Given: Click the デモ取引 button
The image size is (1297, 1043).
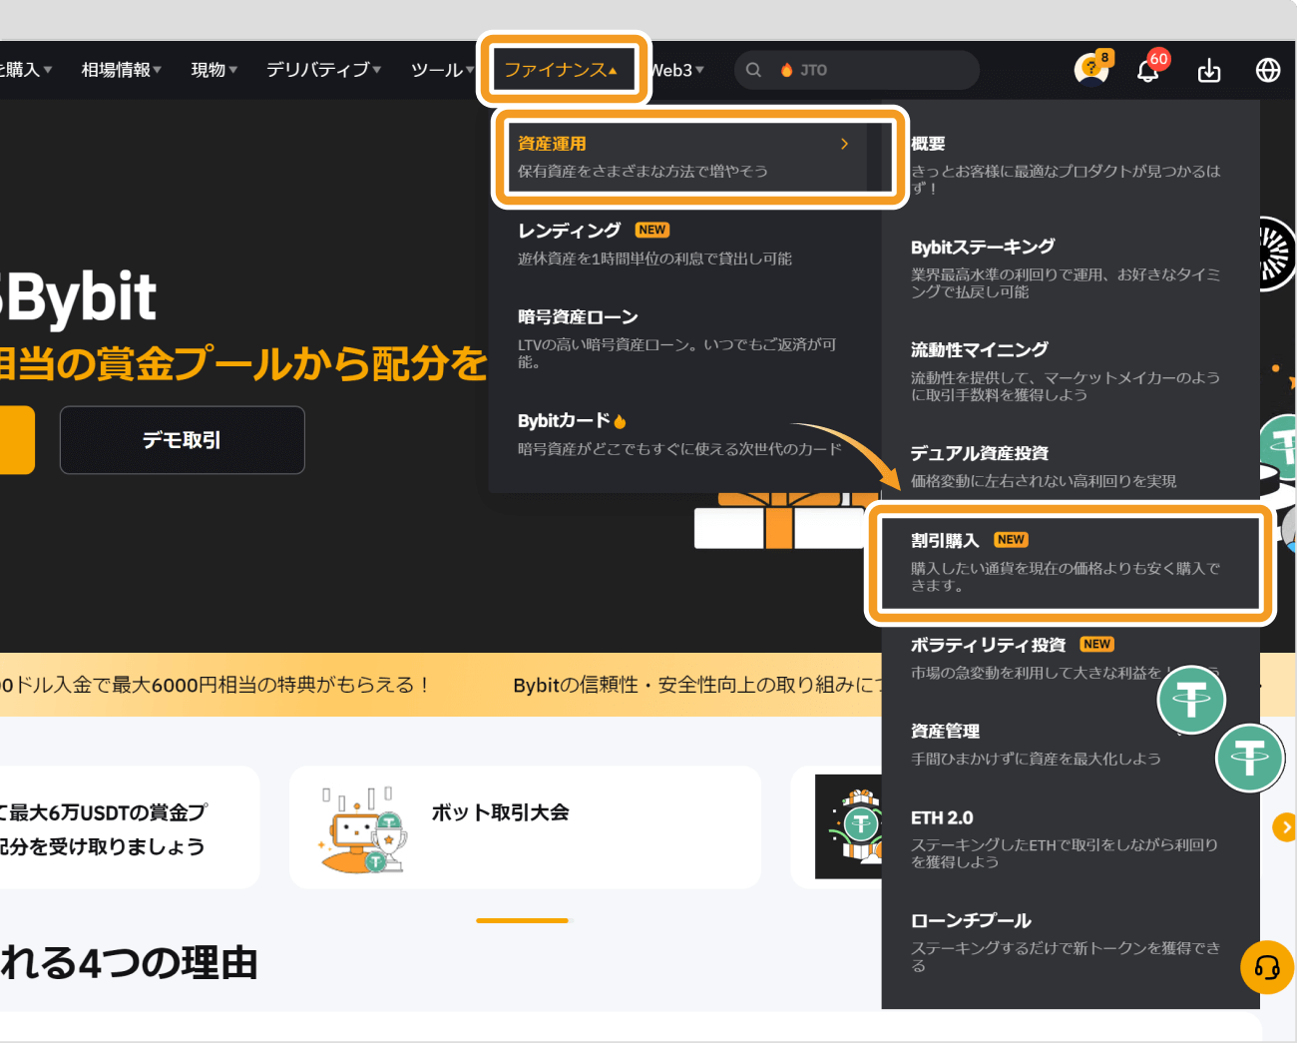Looking at the screenshot, I should (x=183, y=440).
